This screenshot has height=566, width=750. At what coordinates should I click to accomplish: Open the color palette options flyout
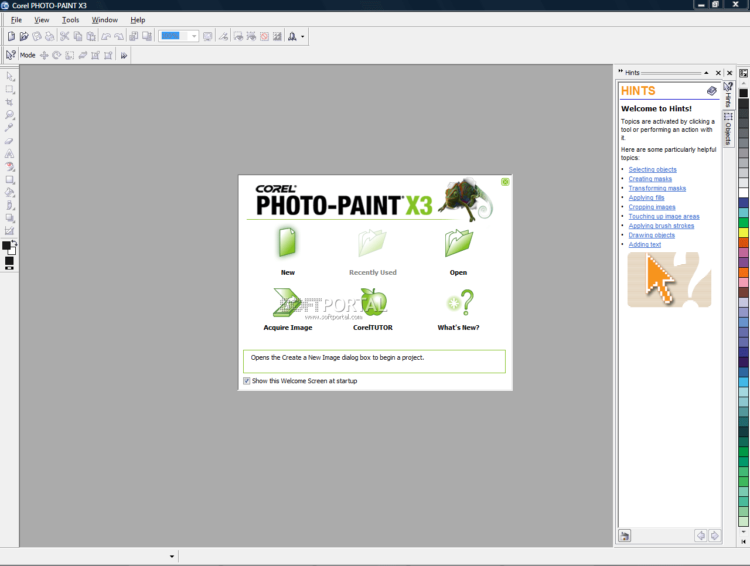pyautogui.click(x=744, y=73)
